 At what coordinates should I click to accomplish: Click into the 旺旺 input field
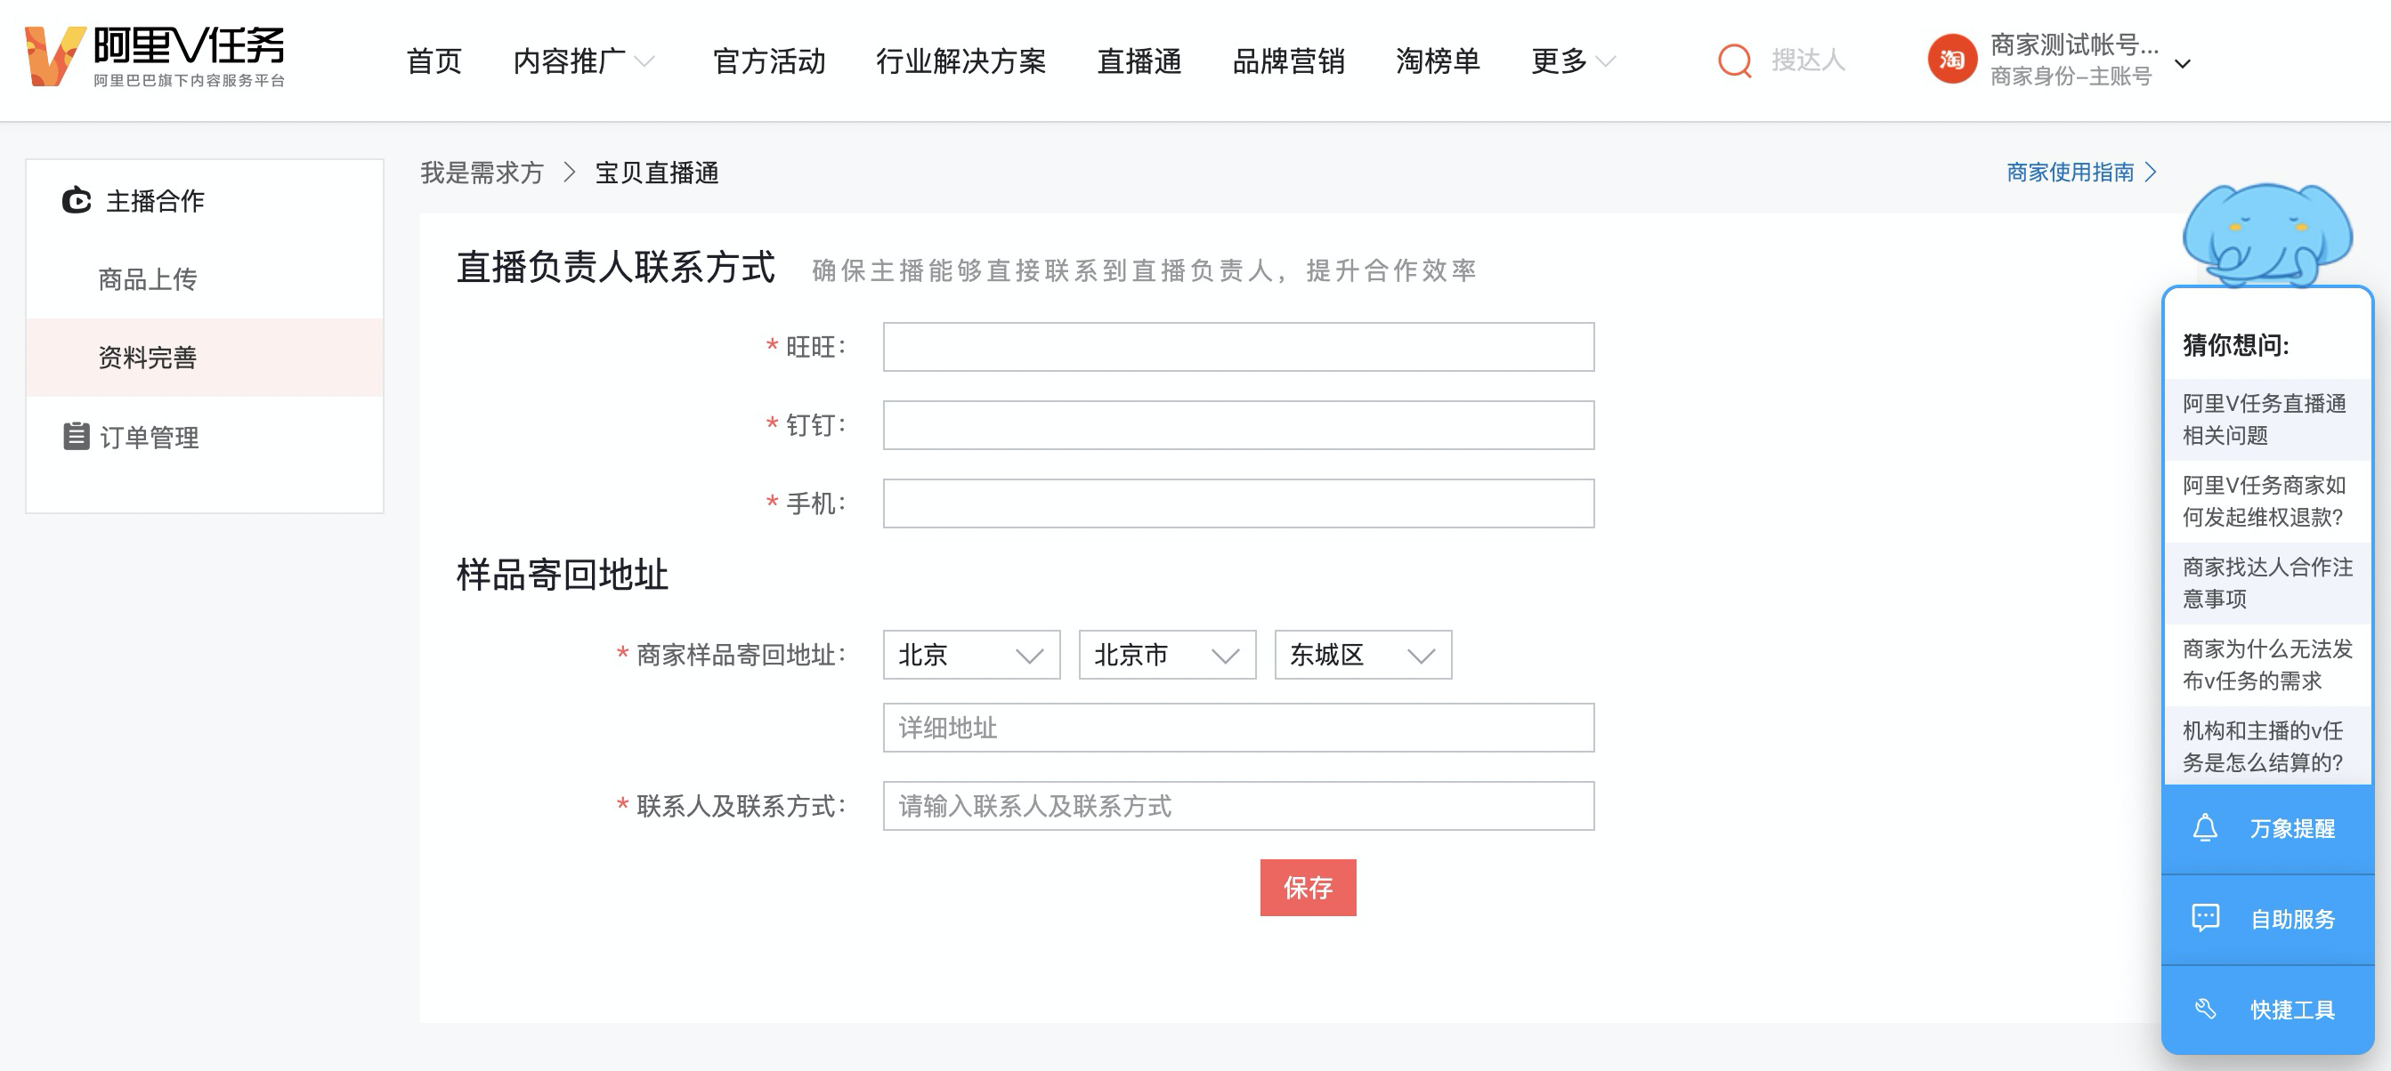pyautogui.click(x=1238, y=347)
